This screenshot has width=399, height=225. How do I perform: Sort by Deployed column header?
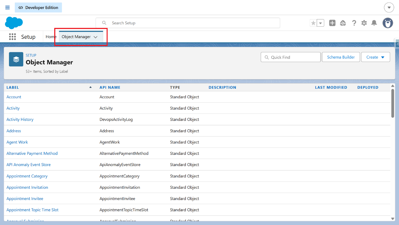(368, 87)
